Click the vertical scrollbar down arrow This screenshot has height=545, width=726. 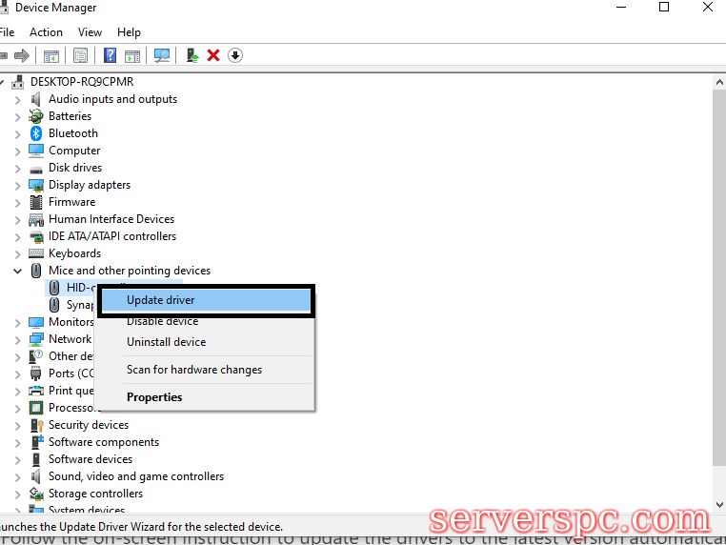[x=718, y=504]
